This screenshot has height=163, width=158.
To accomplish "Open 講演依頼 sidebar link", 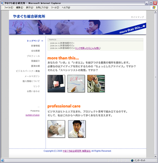I will [35, 66].
